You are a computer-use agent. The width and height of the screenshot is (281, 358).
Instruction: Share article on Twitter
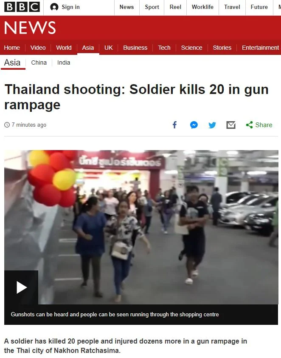212,125
